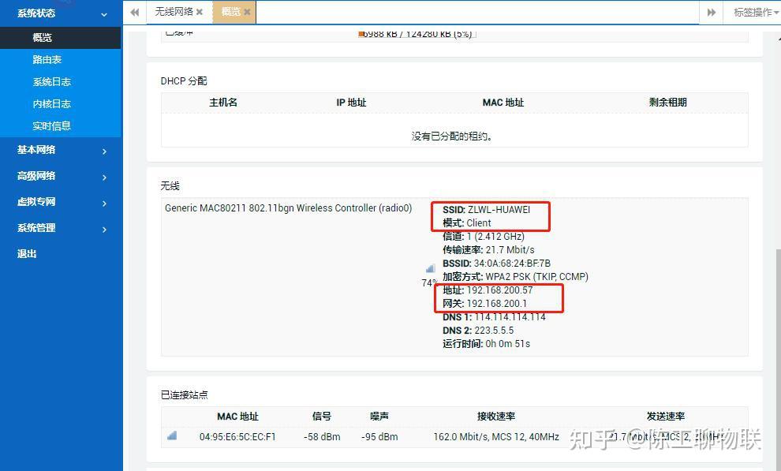This screenshot has width=781, height=471.
Task: Click DNS 2 value 223.5.5.5
Action: coord(494,331)
